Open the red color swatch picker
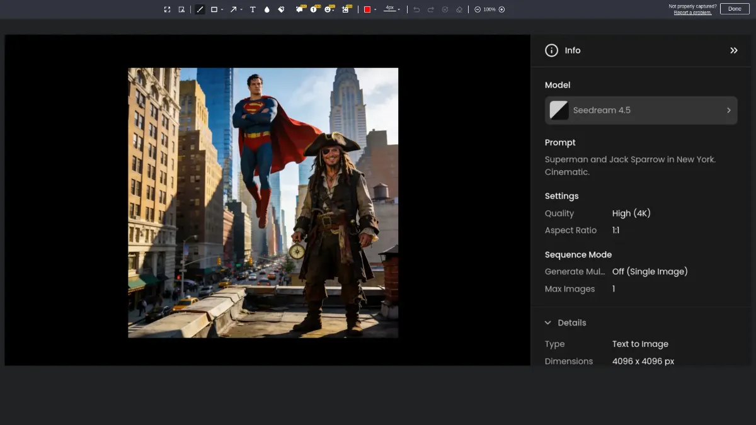 pos(367,9)
